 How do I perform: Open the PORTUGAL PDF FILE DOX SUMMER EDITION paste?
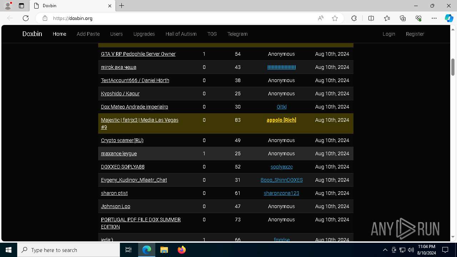[141, 223]
